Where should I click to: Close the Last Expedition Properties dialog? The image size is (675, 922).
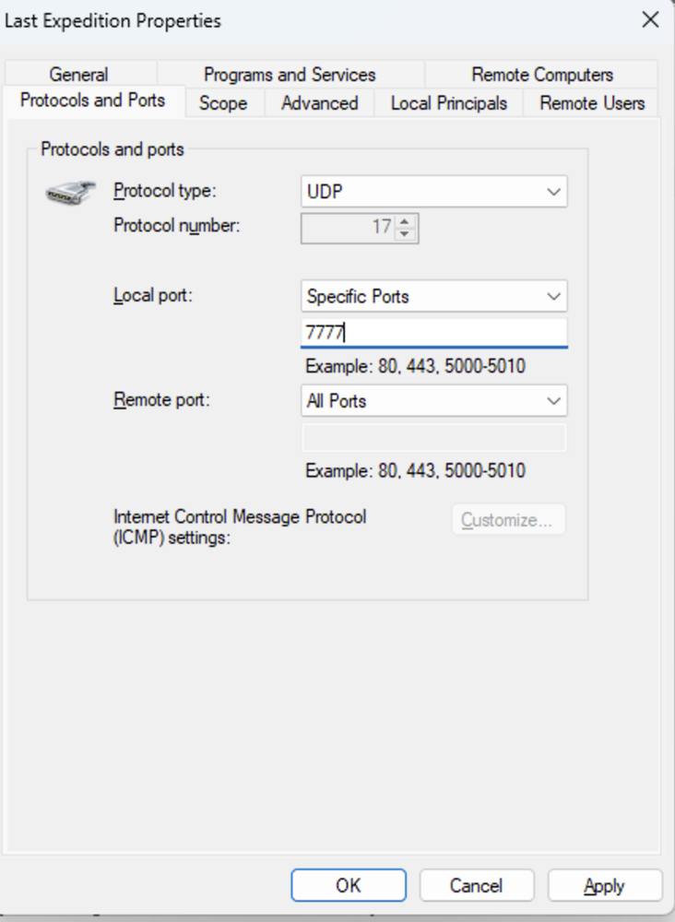coord(650,20)
